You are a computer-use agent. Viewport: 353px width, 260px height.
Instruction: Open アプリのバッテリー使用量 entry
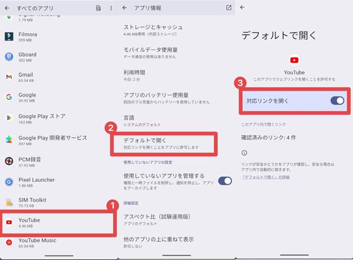click(176, 98)
